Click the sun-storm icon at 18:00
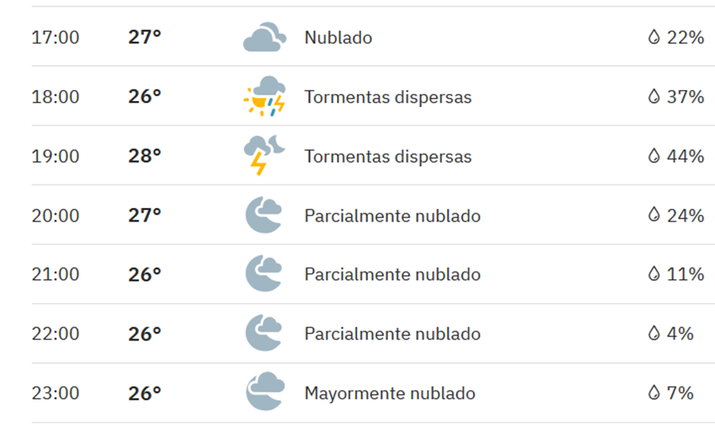715x425 pixels. pyautogui.click(x=265, y=96)
